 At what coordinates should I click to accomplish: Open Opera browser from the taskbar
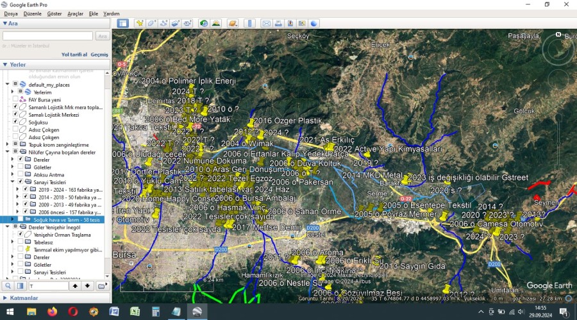tap(73, 312)
